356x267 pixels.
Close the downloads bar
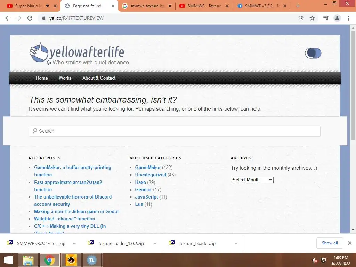[x=350, y=243]
